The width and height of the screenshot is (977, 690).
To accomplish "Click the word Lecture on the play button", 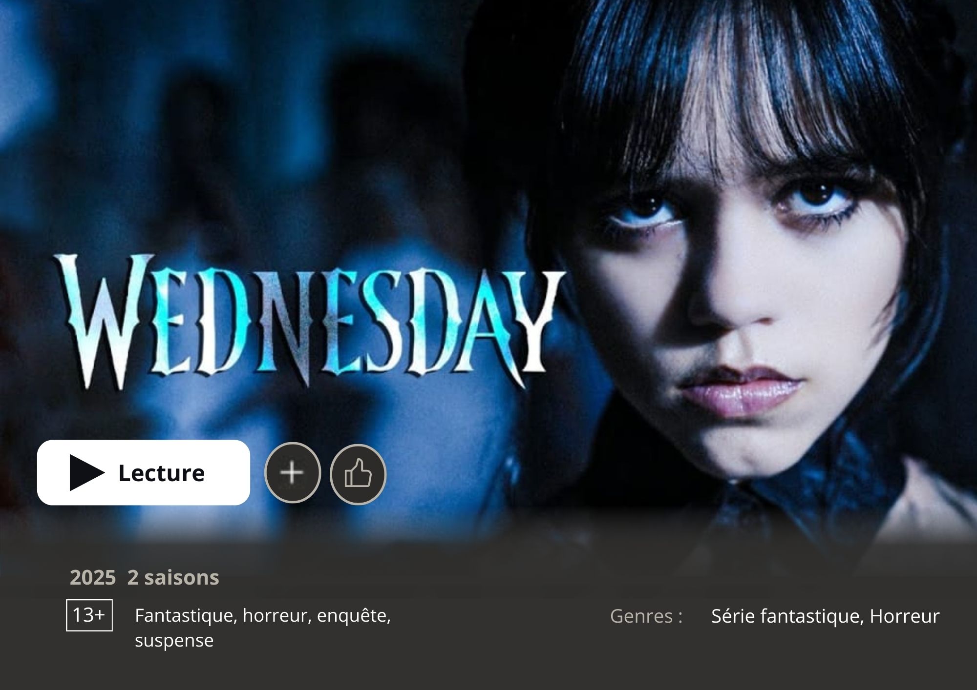I will click(x=161, y=473).
